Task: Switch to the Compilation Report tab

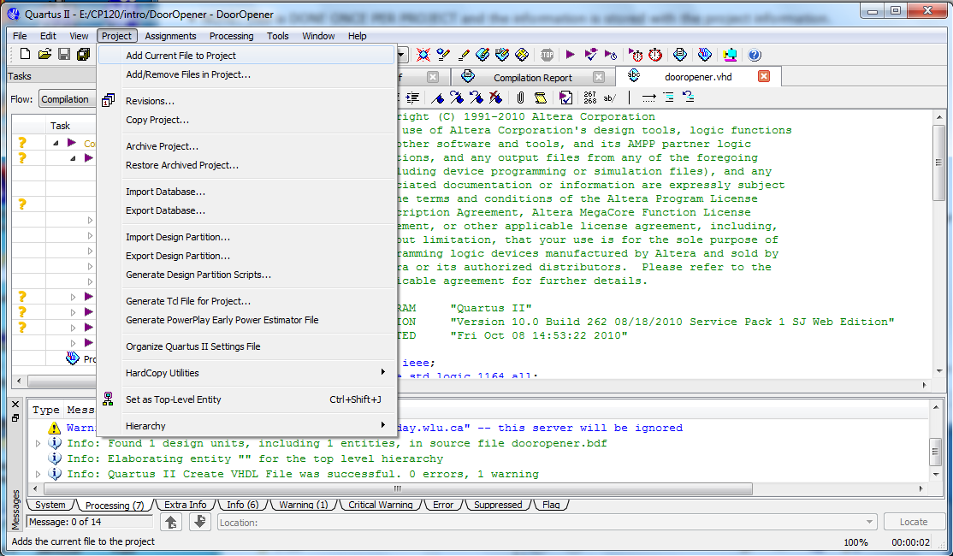Action: (532, 77)
